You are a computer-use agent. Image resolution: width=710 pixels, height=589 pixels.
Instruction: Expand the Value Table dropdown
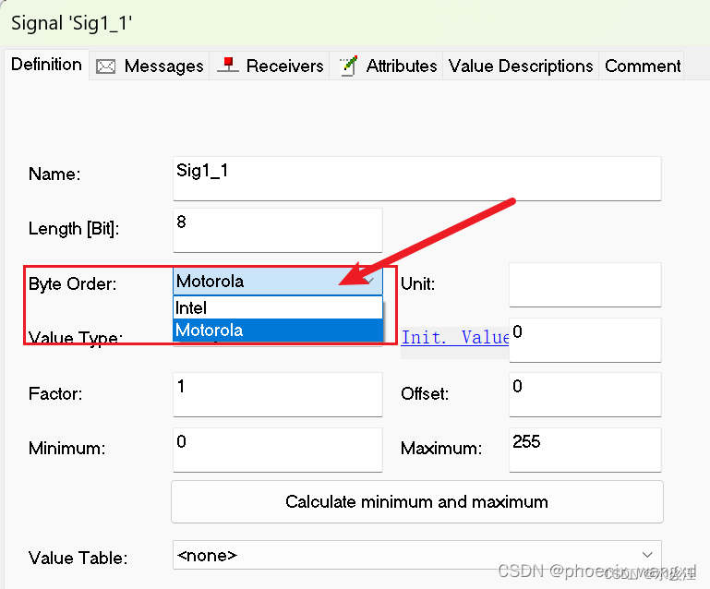647,555
